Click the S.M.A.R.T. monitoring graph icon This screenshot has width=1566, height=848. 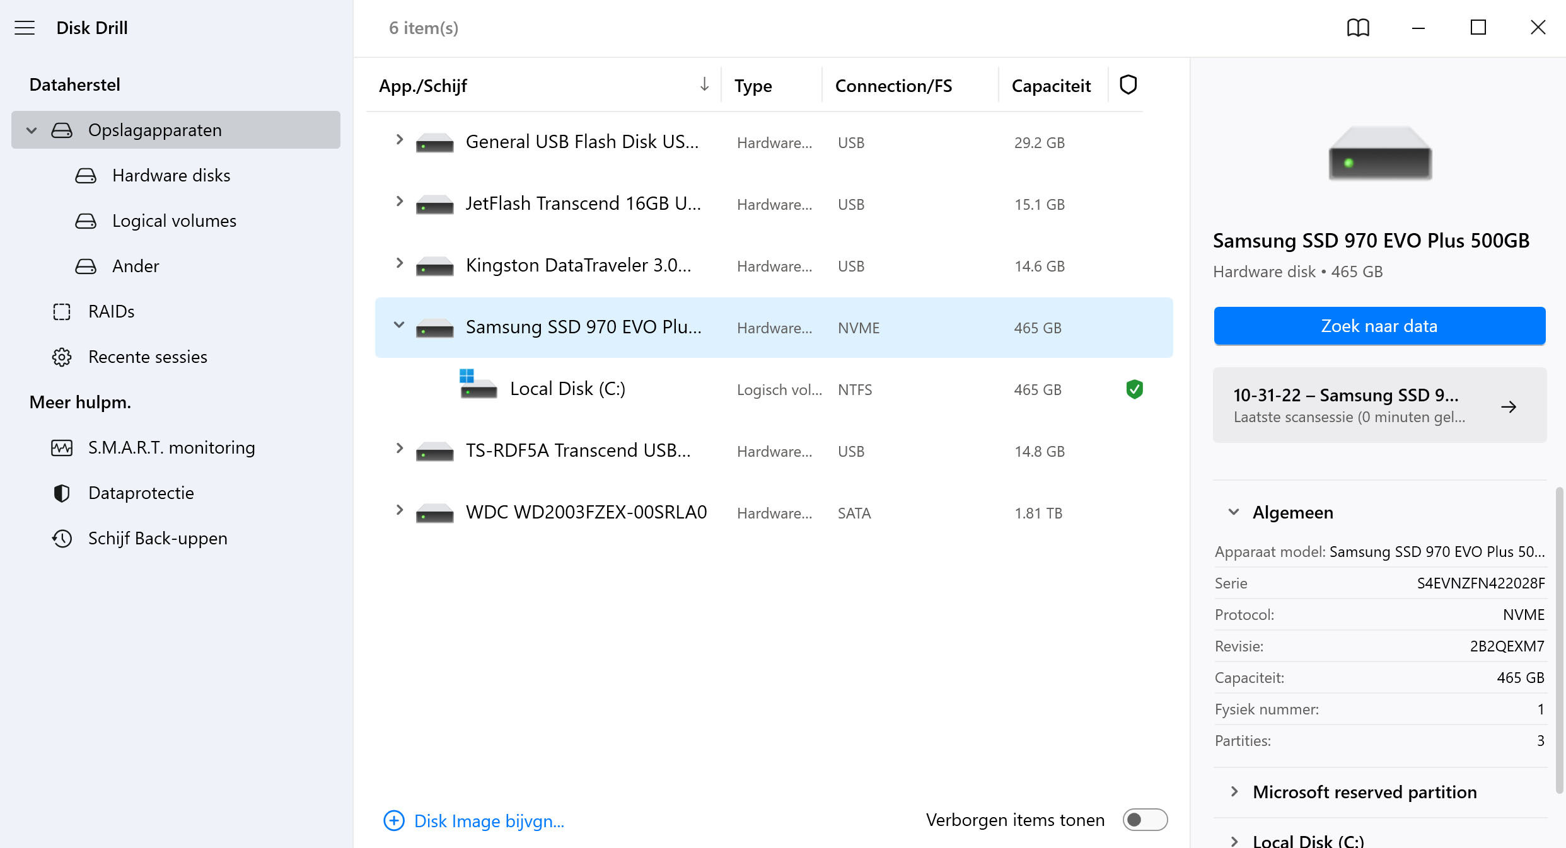tap(62, 448)
